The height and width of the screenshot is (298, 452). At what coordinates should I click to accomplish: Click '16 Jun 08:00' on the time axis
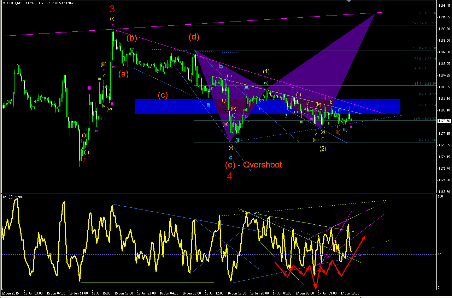192,293
